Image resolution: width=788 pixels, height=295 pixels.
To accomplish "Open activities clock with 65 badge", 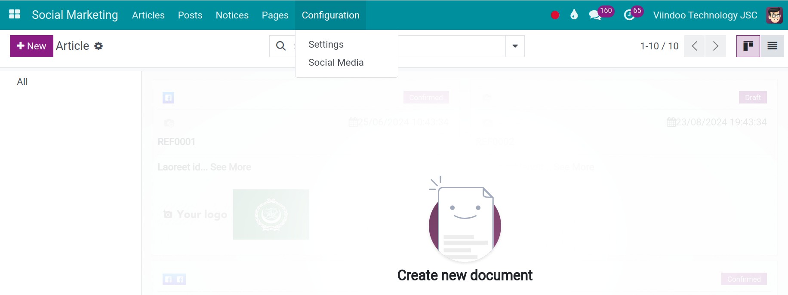I will (633, 15).
